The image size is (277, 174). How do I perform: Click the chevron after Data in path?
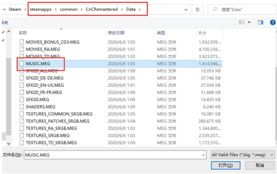coord(140,10)
